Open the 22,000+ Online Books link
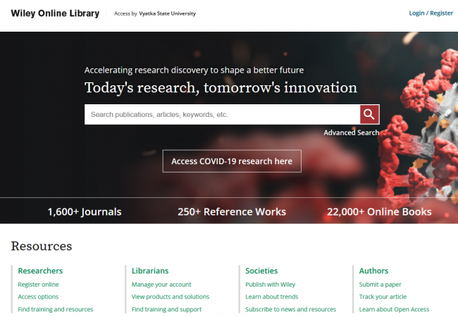 [x=379, y=211]
